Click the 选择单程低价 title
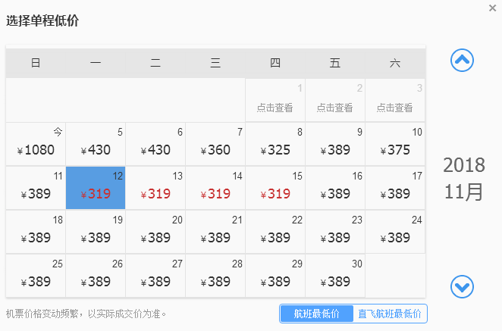Viewport: 502px width, 331px height. pyautogui.click(x=42, y=20)
